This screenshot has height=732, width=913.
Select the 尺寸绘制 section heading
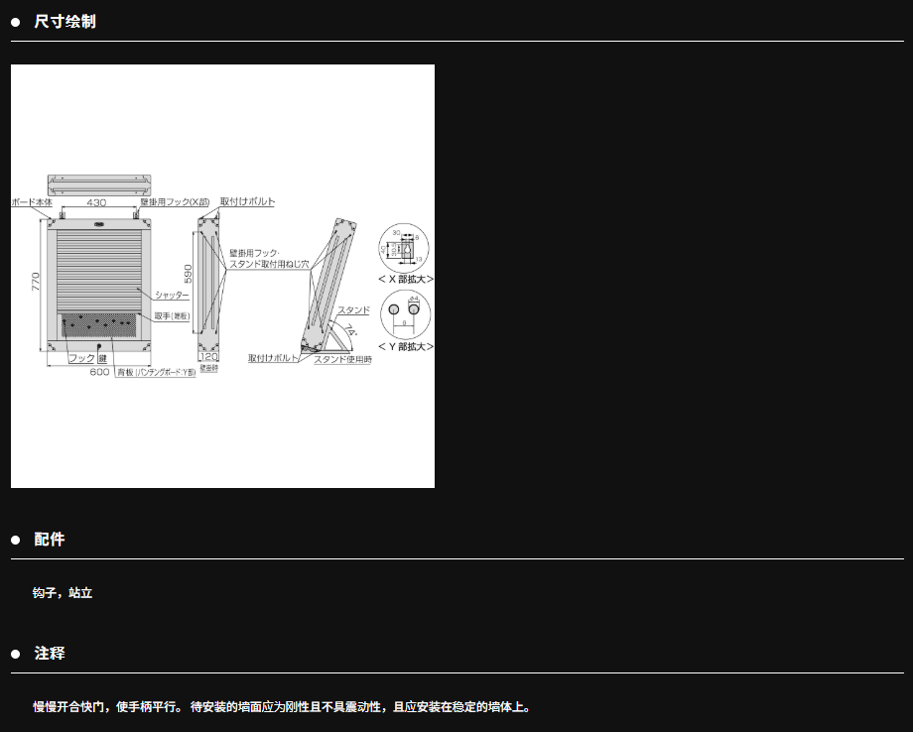coord(65,22)
